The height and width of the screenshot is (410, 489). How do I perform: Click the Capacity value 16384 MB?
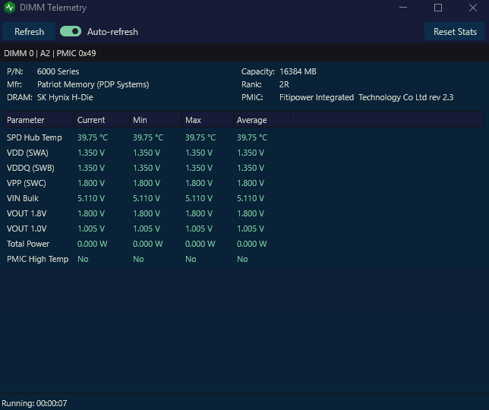coord(298,71)
